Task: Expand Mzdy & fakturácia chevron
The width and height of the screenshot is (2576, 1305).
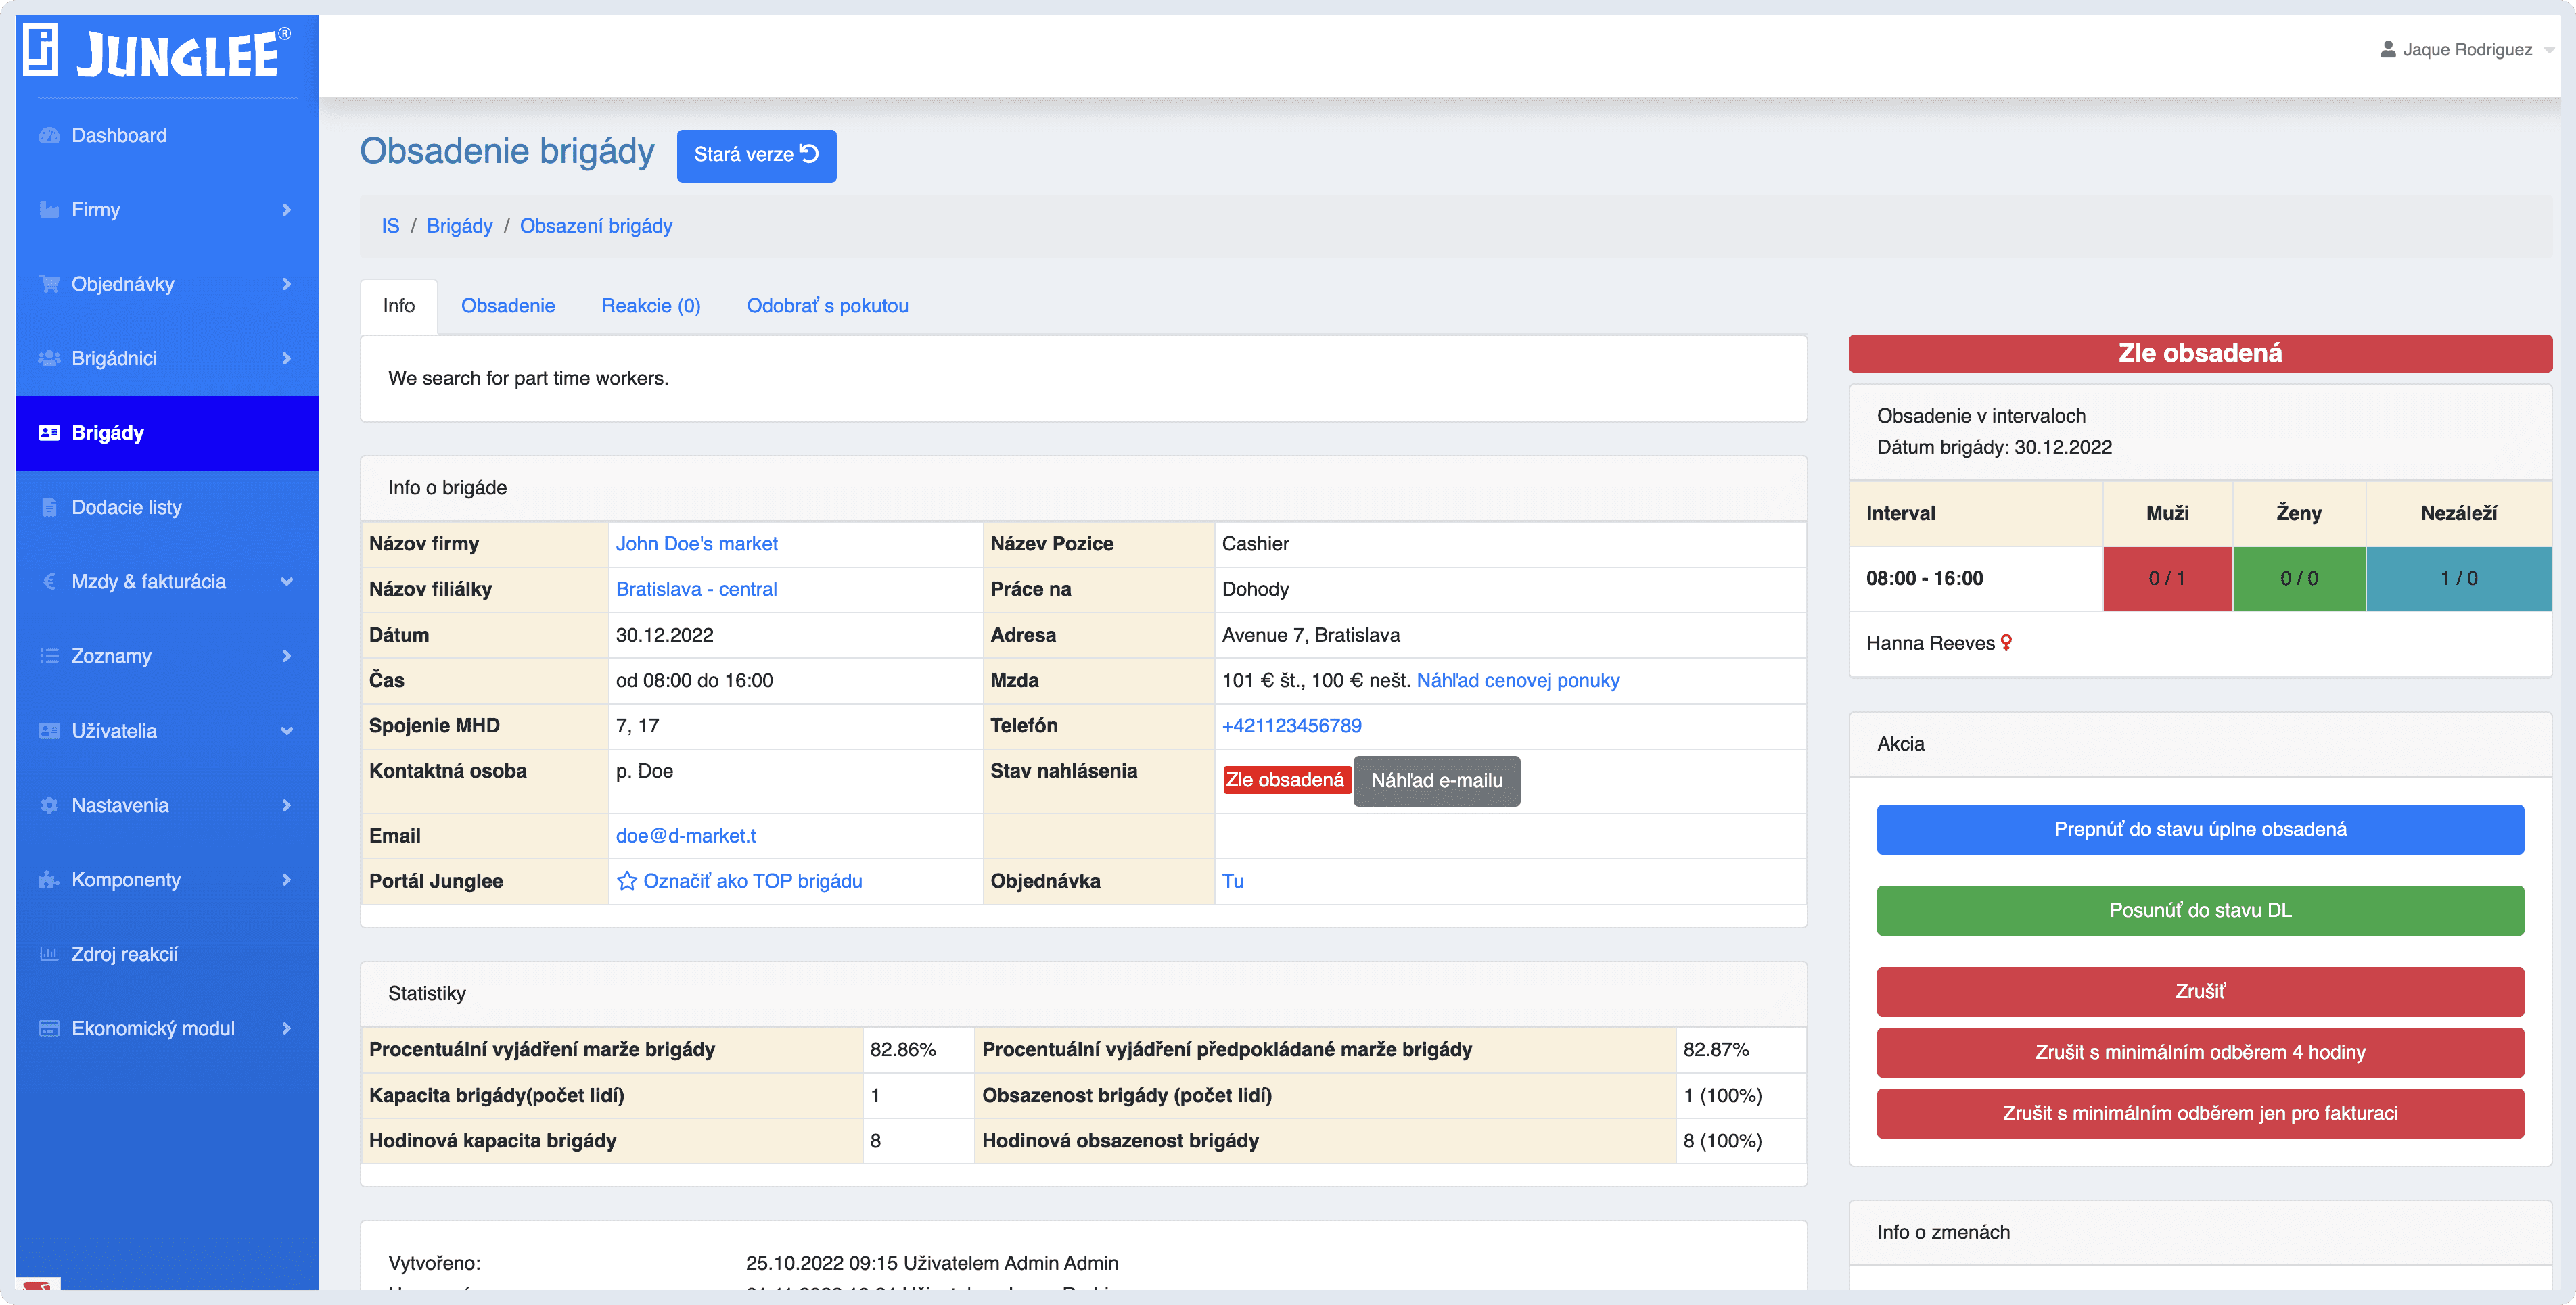Action: coord(287,582)
